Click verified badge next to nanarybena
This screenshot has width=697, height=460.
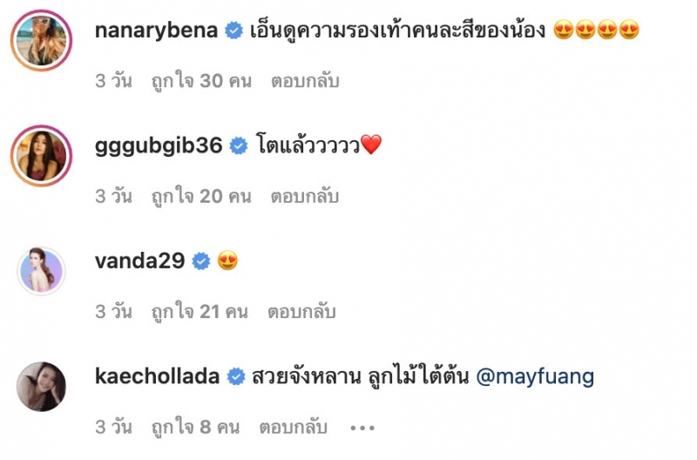(233, 30)
